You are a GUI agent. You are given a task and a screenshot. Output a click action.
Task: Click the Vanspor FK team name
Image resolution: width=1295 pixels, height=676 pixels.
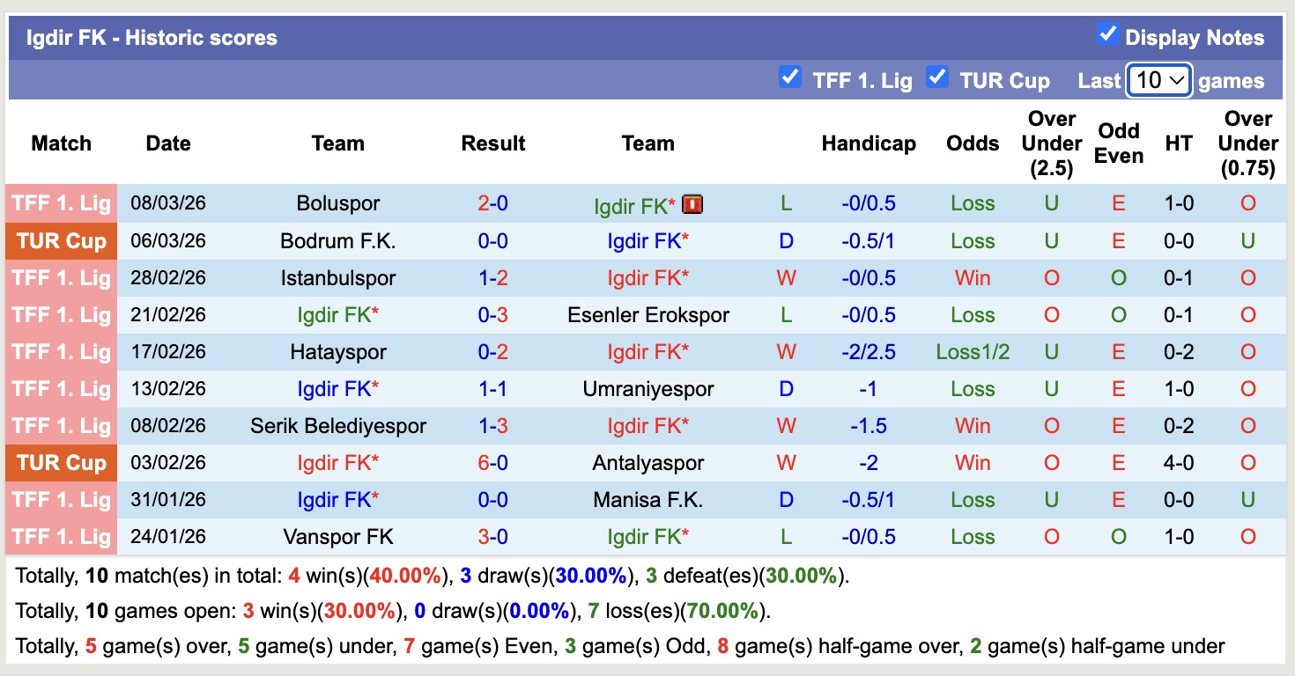coord(338,537)
